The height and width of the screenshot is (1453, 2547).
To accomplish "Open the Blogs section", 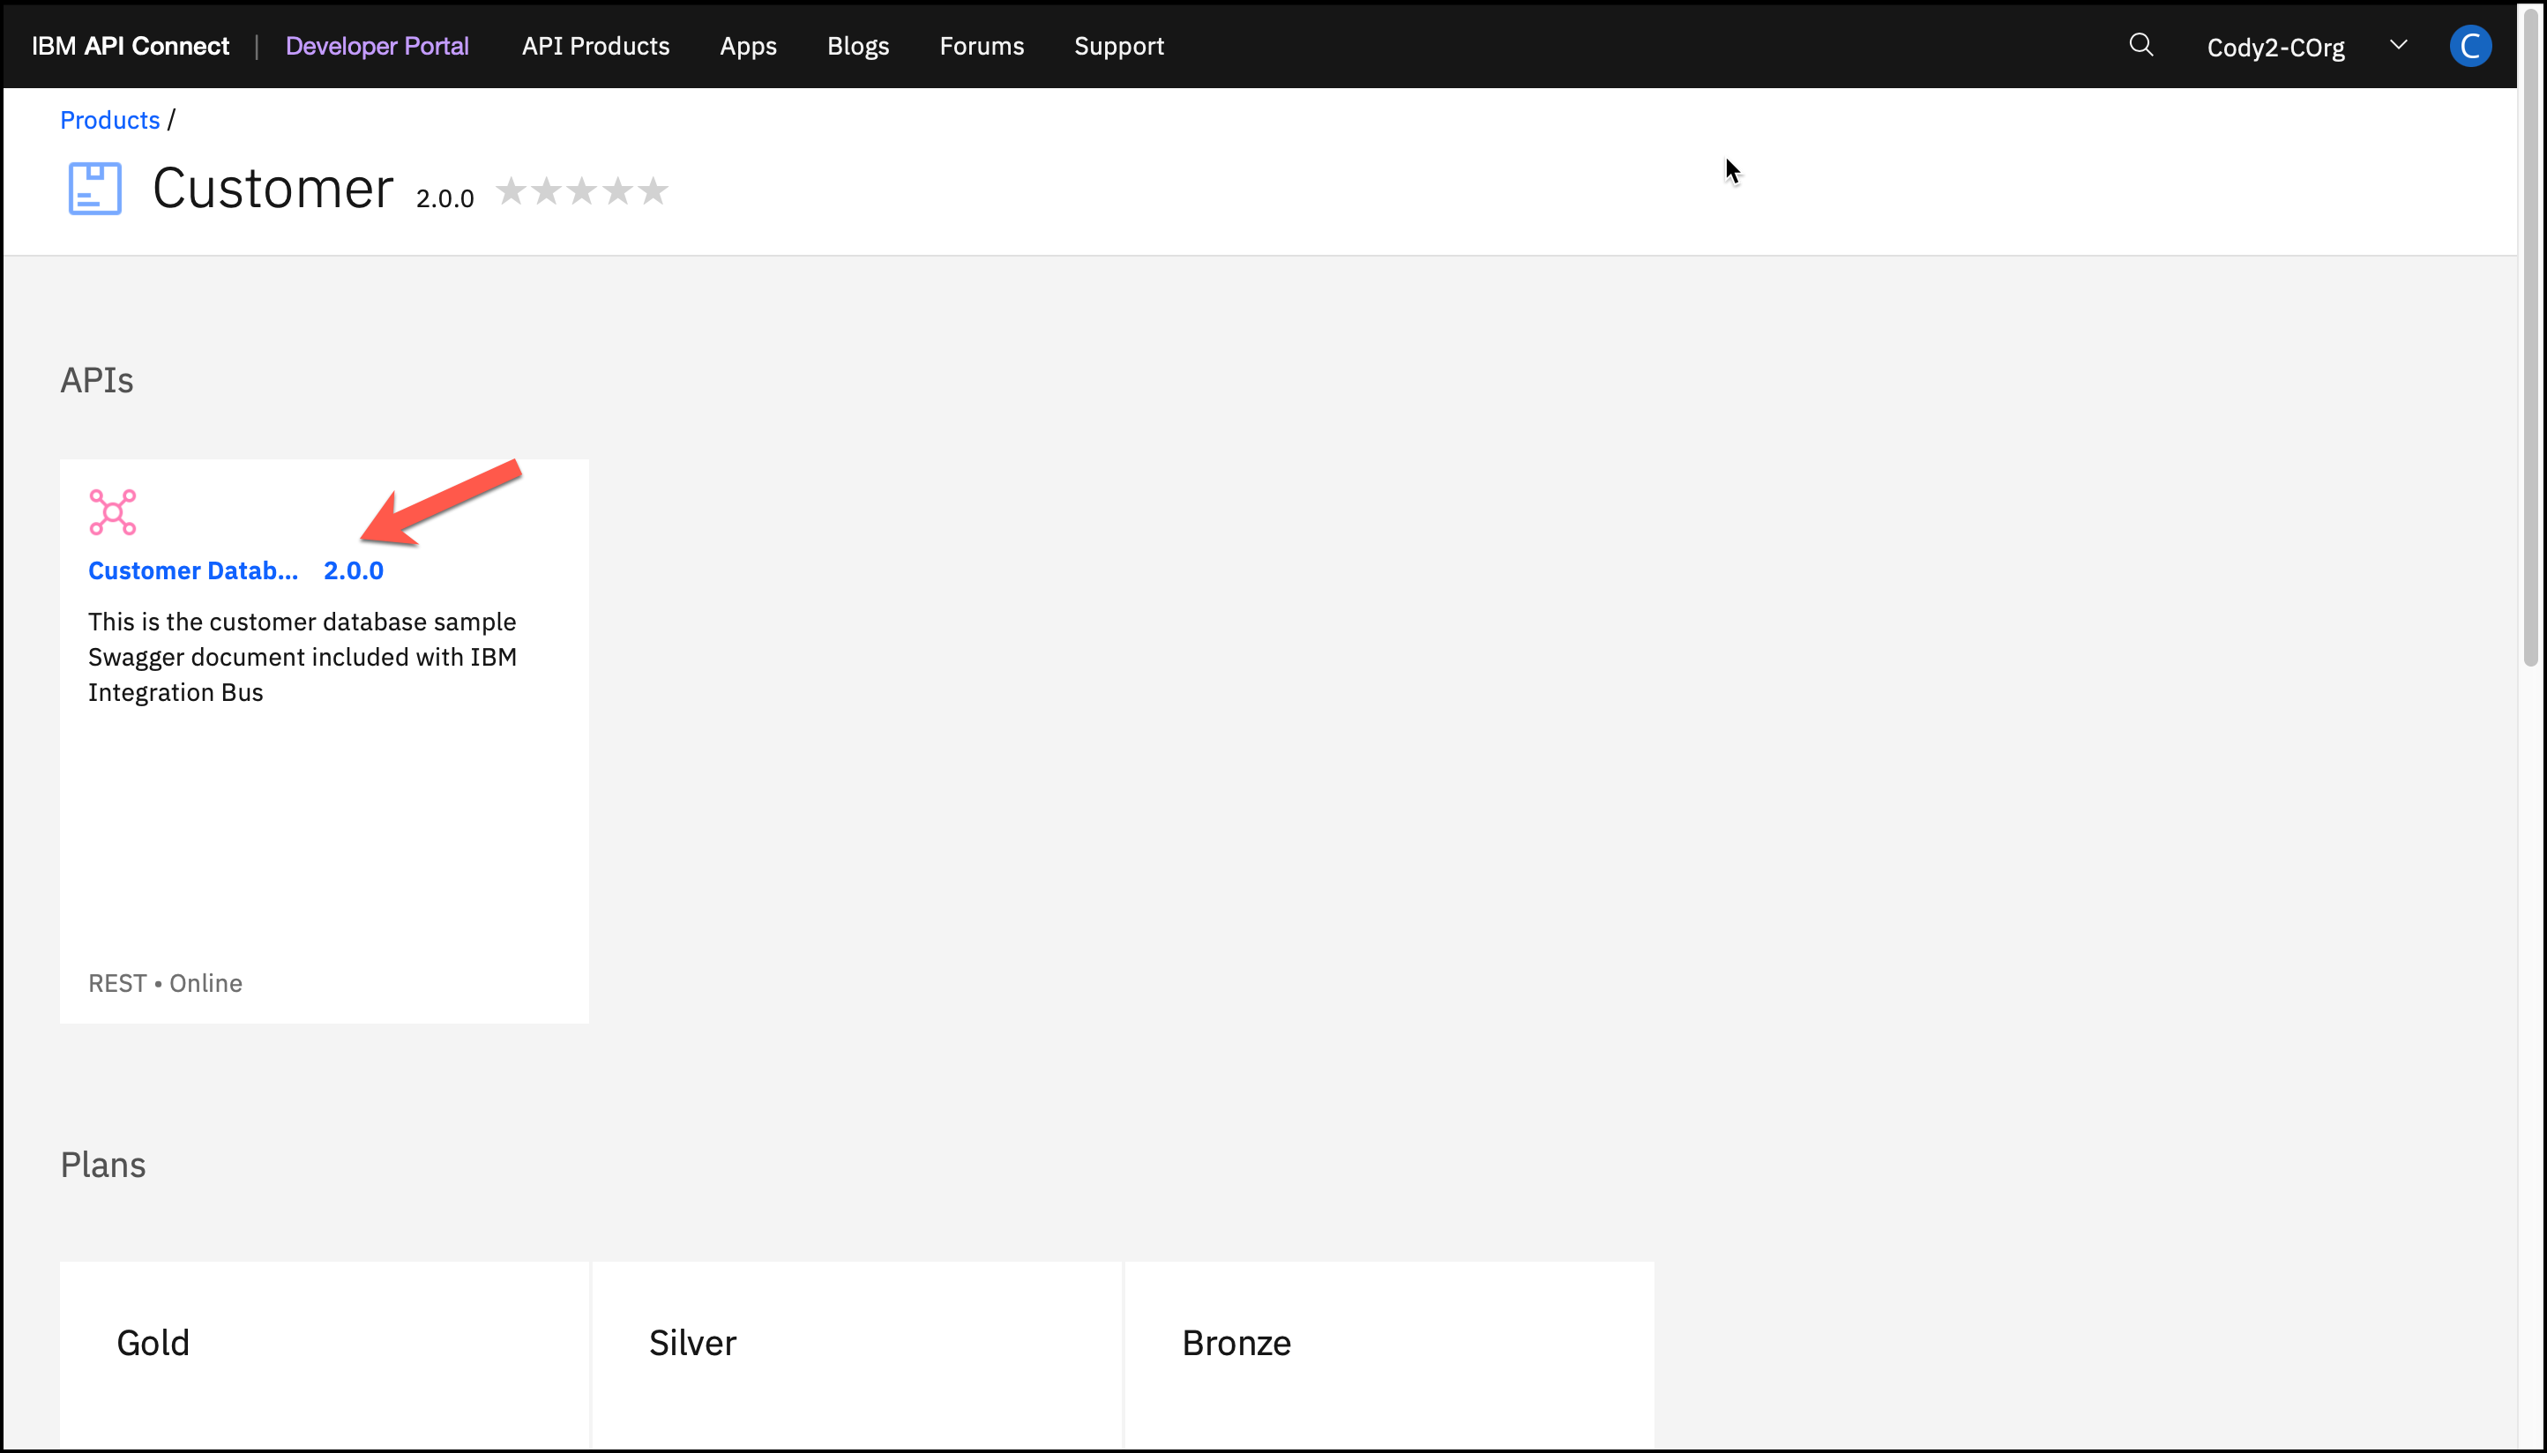I will point(857,46).
